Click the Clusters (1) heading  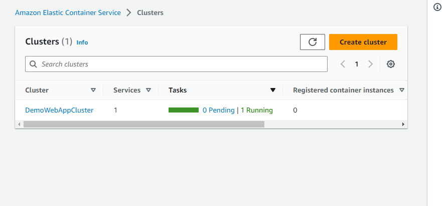[49, 42]
